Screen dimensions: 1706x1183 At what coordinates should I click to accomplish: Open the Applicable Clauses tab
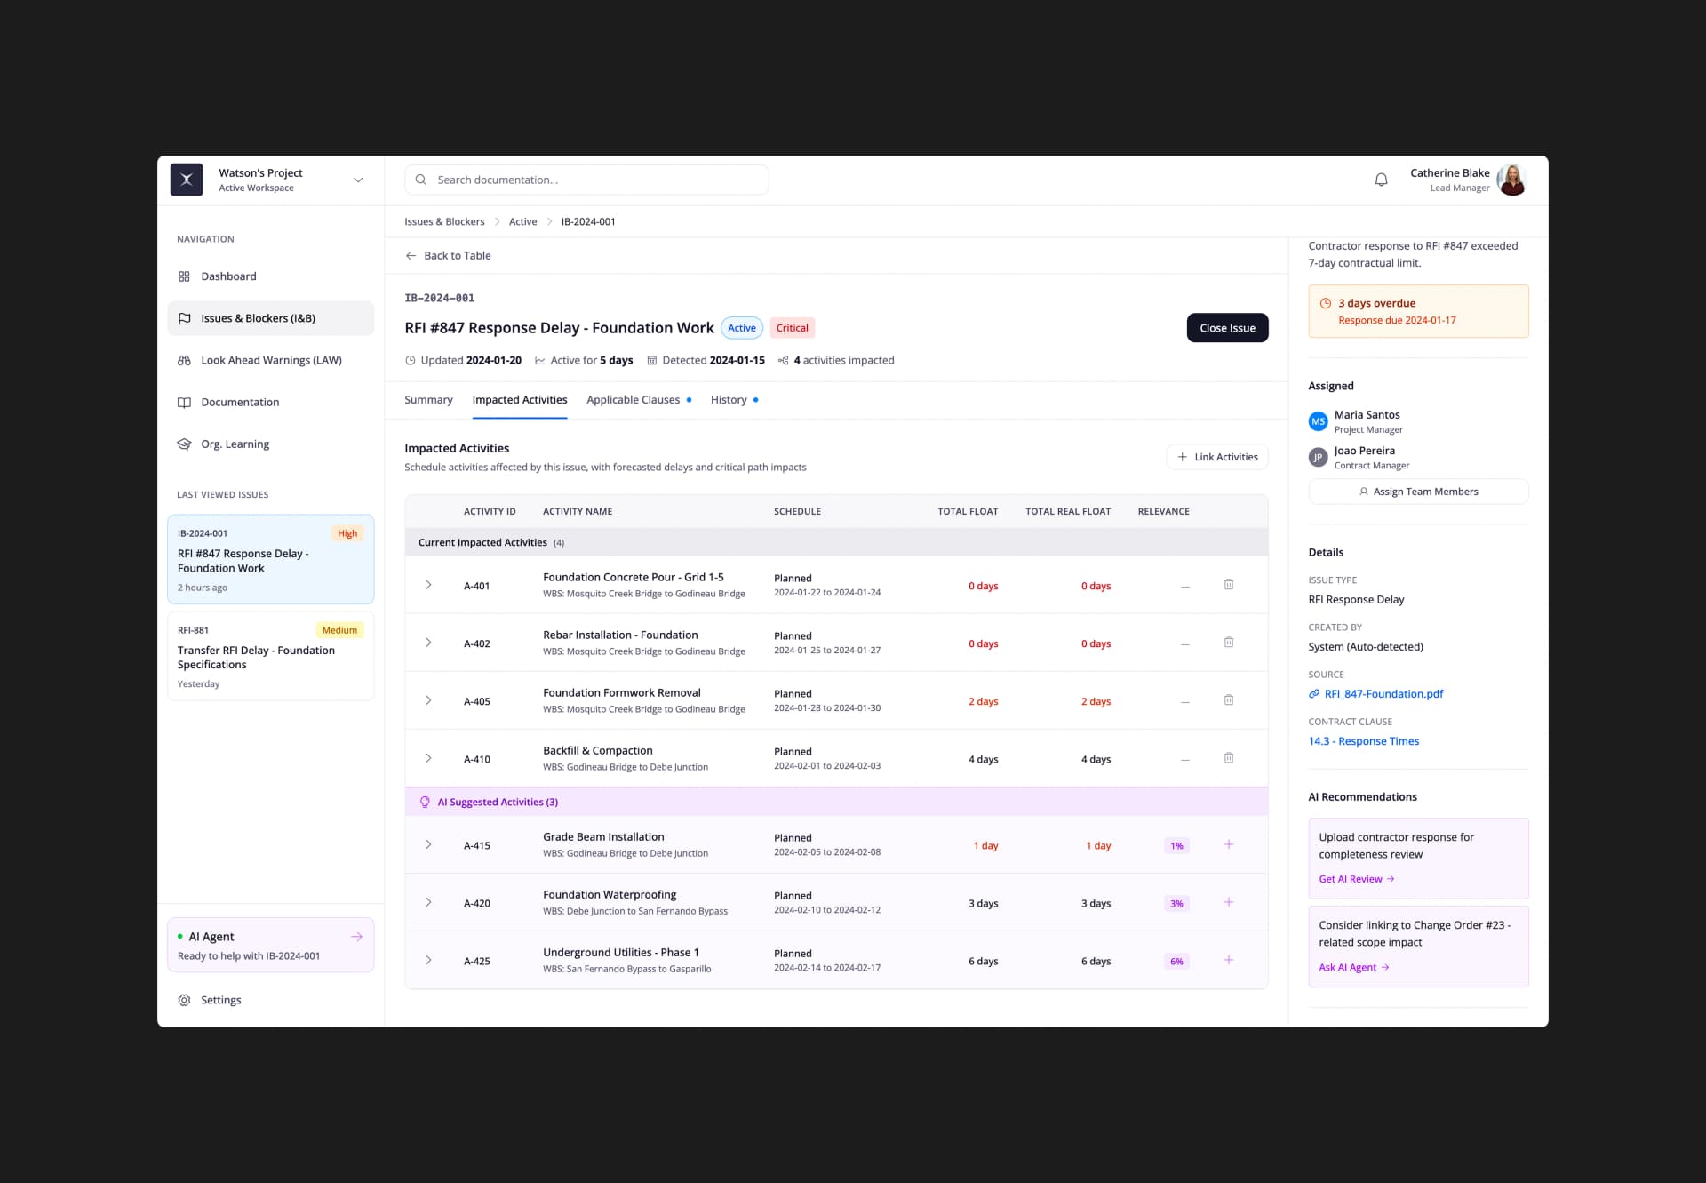(x=639, y=400)
